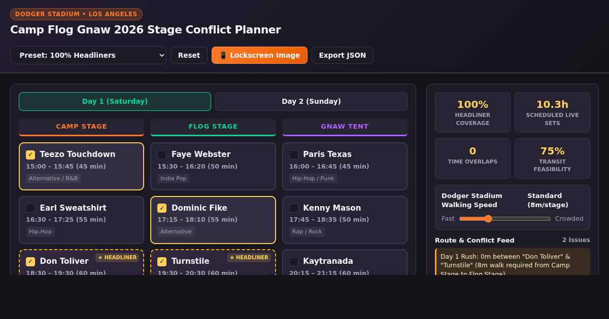Open the Day 1 Rush conflict alert

point(513,262)
